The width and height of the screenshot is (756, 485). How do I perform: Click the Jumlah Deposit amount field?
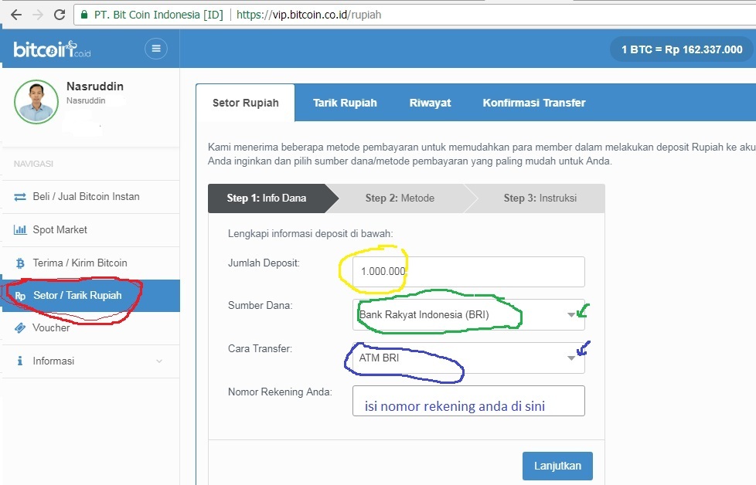[x=468, y=272]
